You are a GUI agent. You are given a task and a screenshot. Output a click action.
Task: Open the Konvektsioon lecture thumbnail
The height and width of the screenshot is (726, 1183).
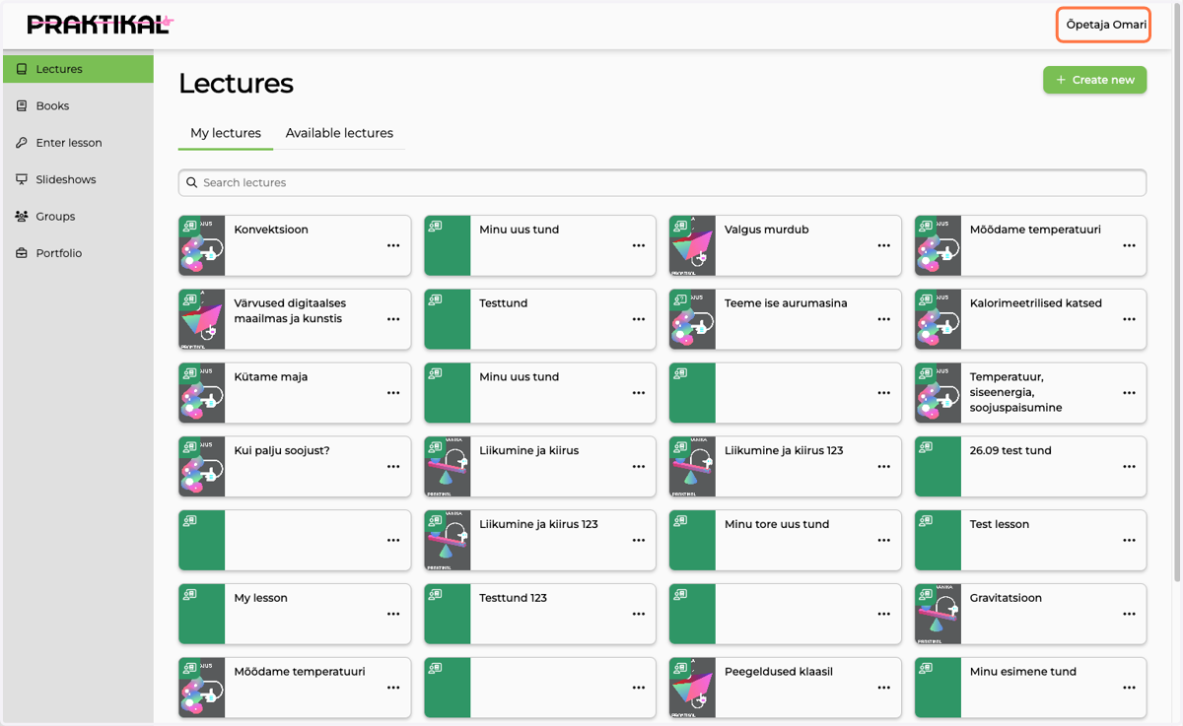(202, 245)
